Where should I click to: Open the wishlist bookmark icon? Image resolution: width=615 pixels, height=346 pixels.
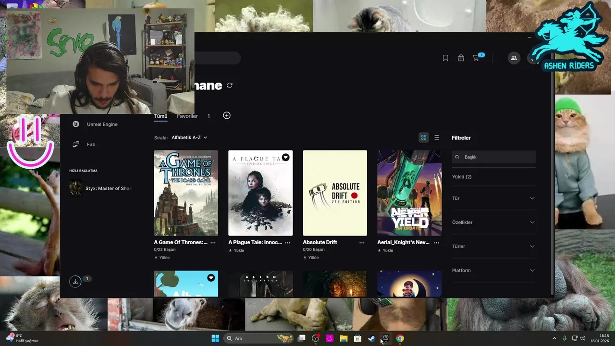(445, 58)
